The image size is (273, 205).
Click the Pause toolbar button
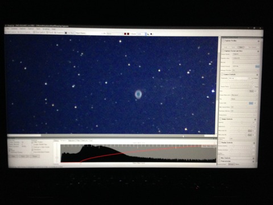(x=51, y=32)
